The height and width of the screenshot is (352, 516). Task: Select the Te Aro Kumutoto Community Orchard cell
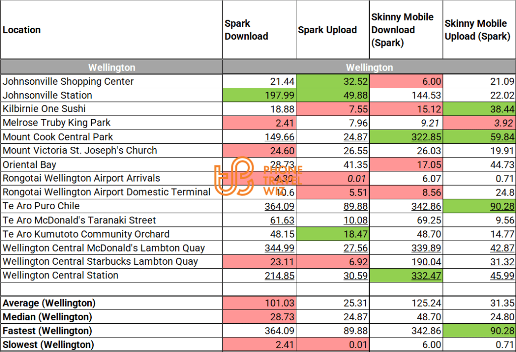[86, 234]
